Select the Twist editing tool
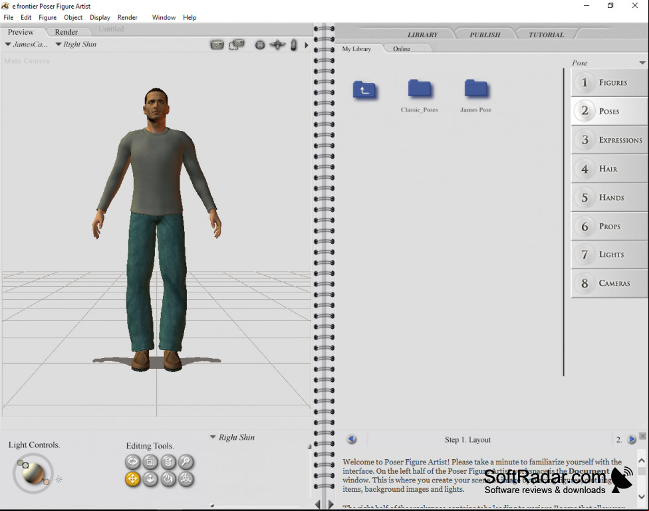649x511 pixels. tap(168, 461)
